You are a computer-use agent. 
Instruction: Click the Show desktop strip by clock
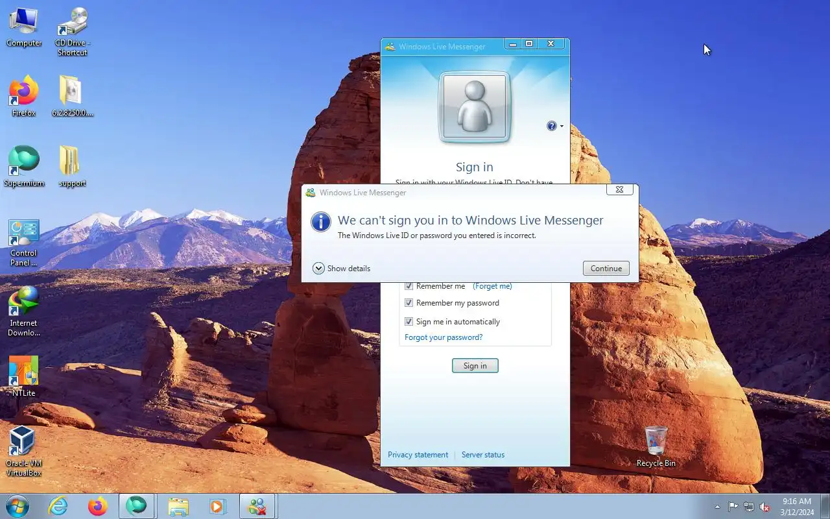click(825, 507)
